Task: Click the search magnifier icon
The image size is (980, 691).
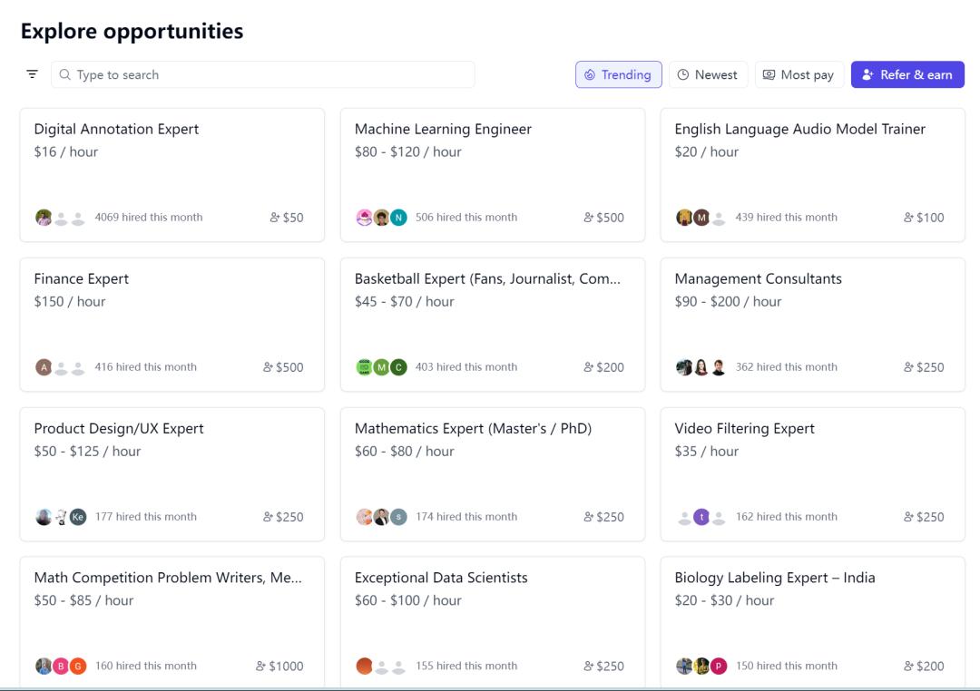Action: (65, 75)
